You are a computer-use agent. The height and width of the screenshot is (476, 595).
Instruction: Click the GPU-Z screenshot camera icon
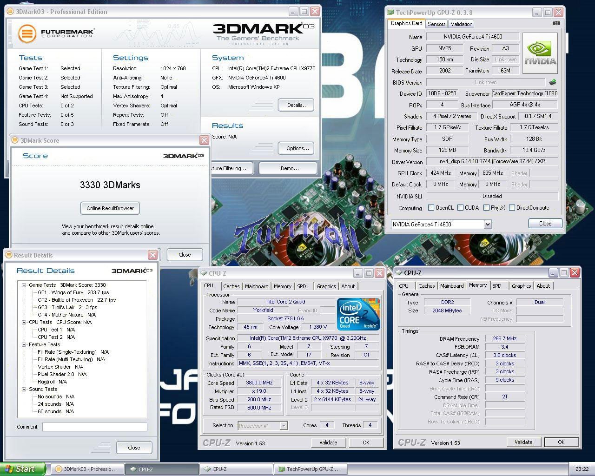[x=556, y=23]
